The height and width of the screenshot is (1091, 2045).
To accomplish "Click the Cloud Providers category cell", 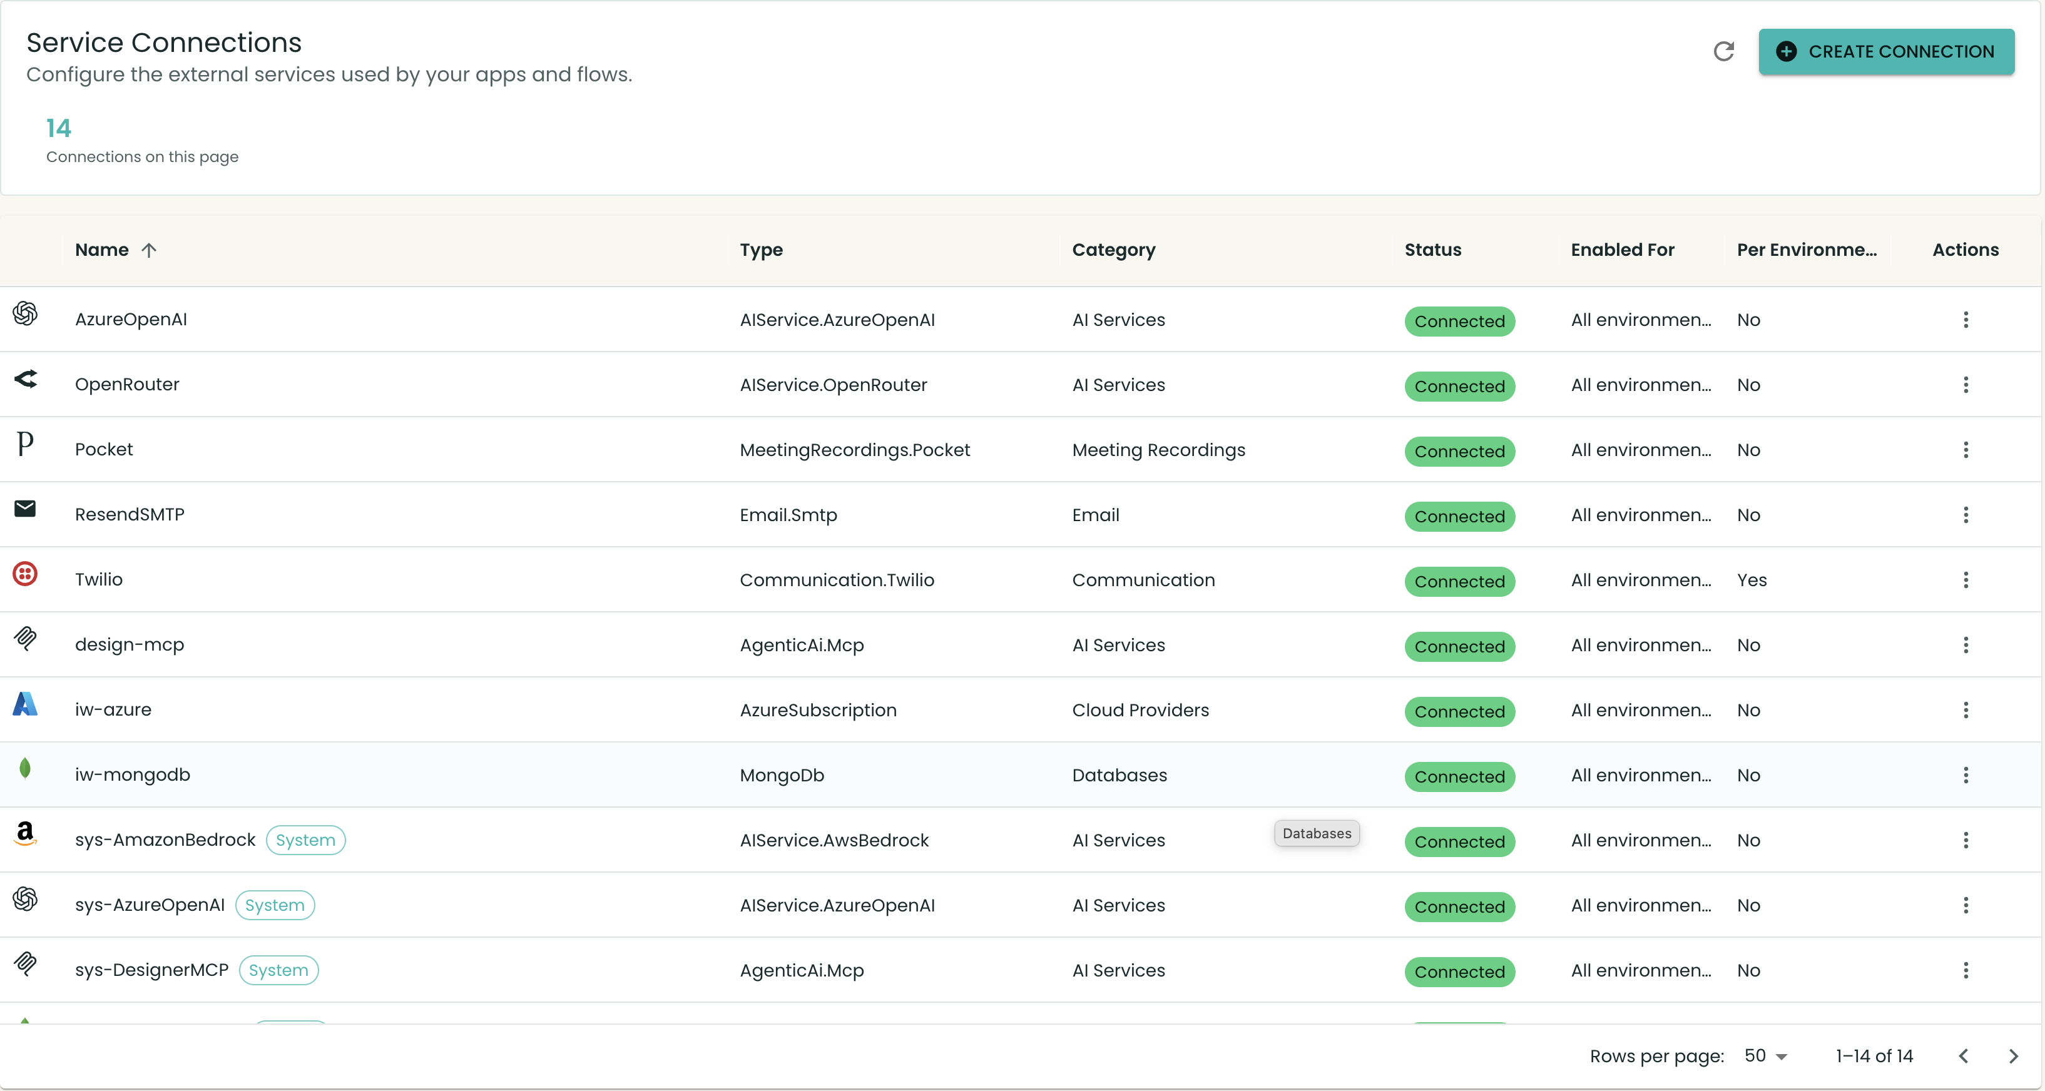I will (x=1141, y=710).
